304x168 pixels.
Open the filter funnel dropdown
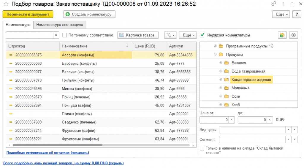(x=170, y=35)
